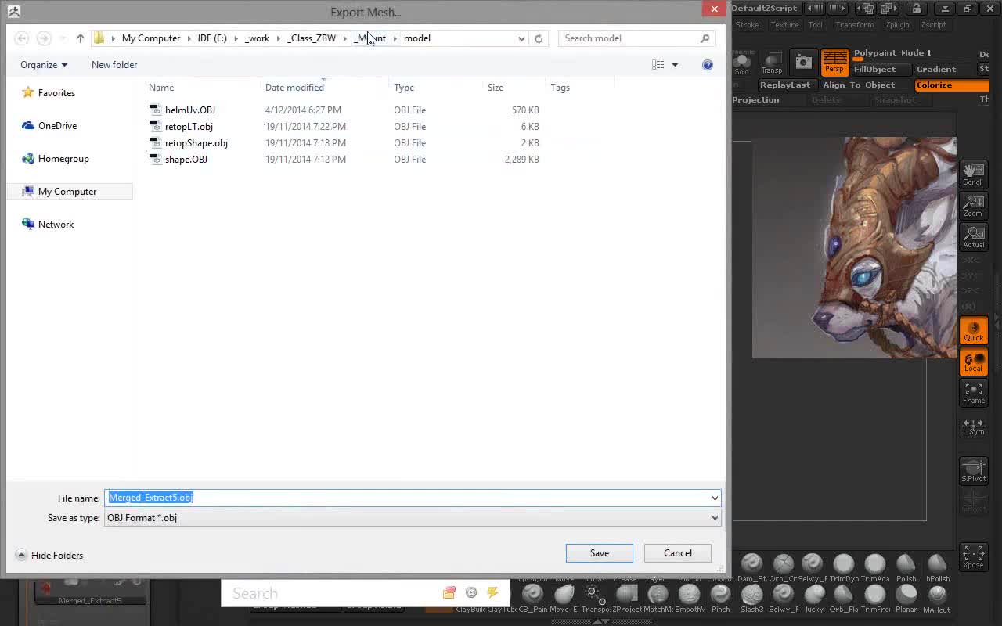1002x626 pixels.
Task: Pick the TrimAdaptive brush
Action: [x=875, y=569]
